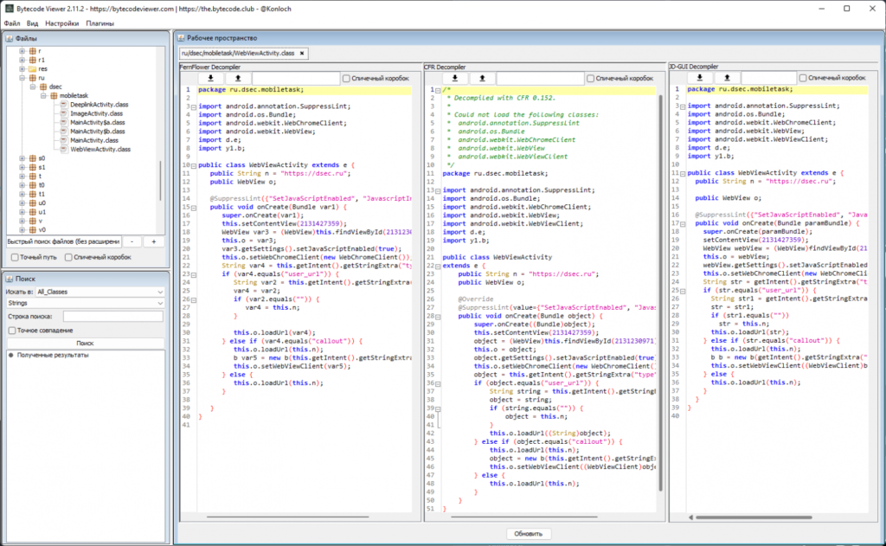Click the up arrow in CFR Decompiler toolbar
Screen dimensions: 886x546
(x=482, y=78)
